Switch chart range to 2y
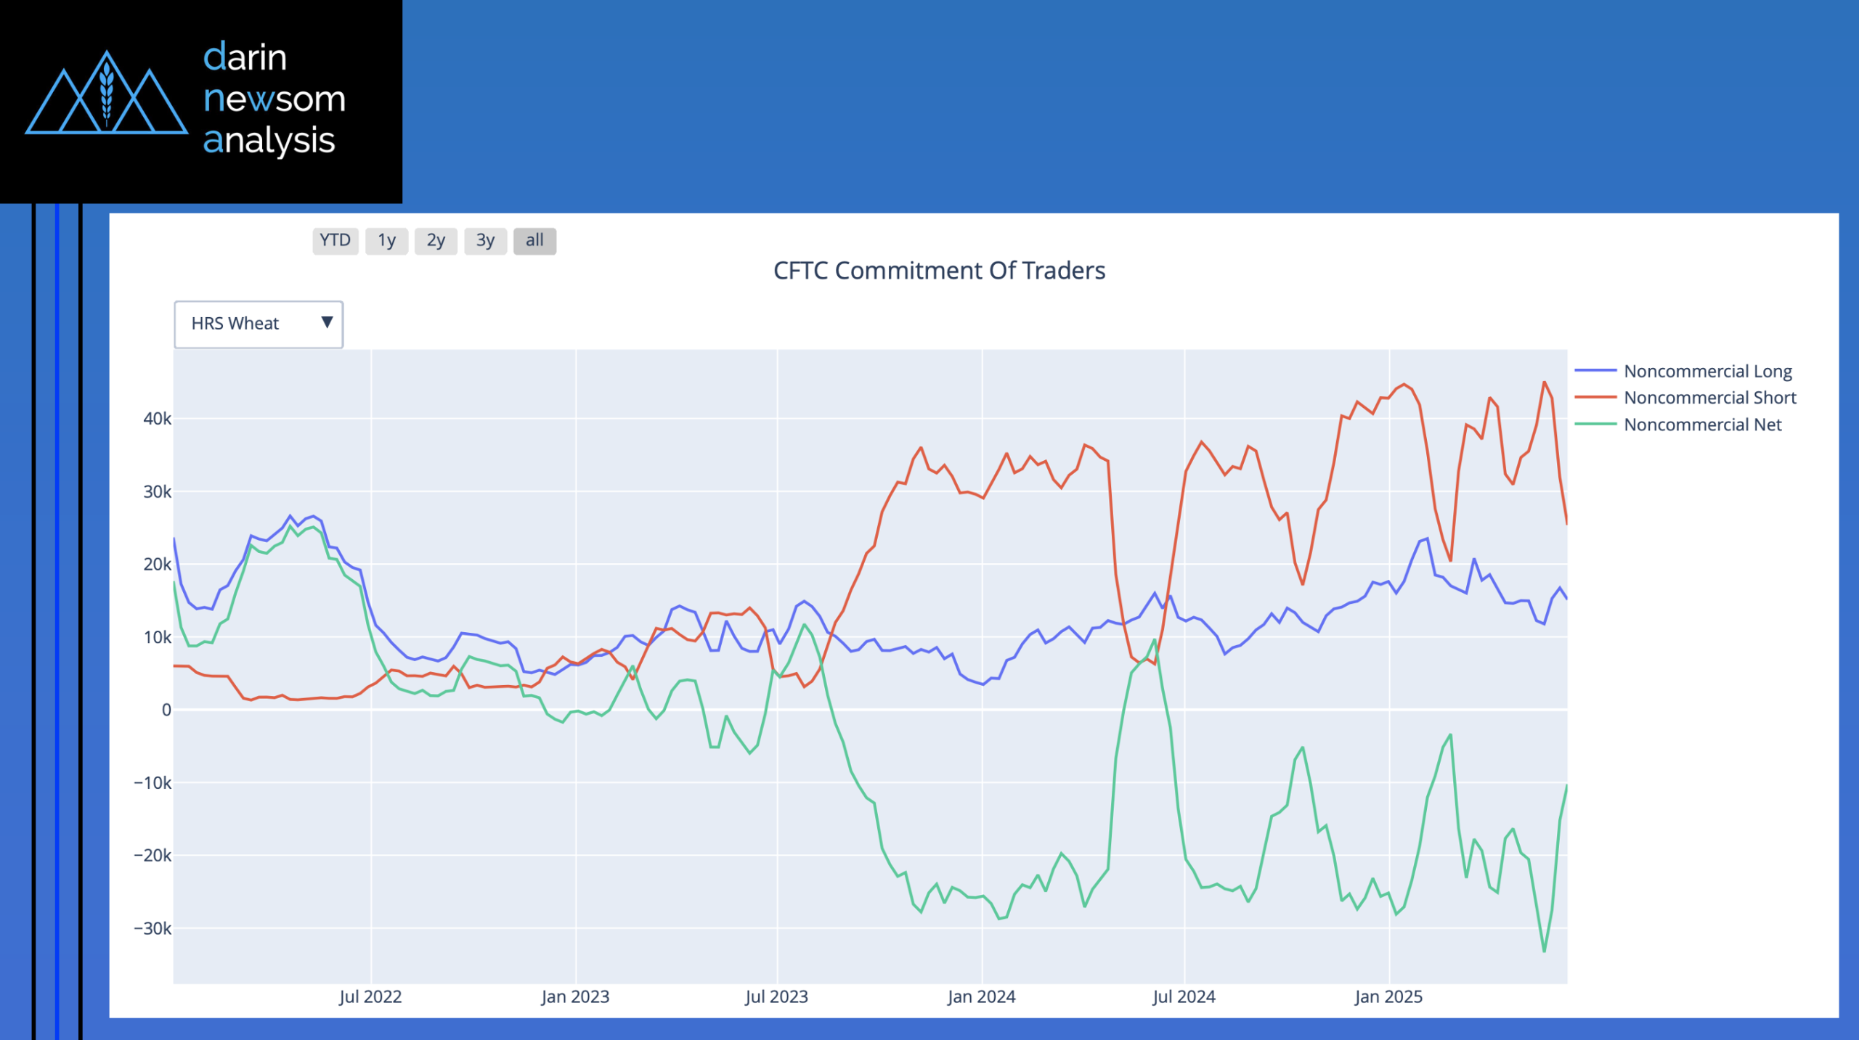This screenshot has height=1040, width=1859. click(436, 240)
